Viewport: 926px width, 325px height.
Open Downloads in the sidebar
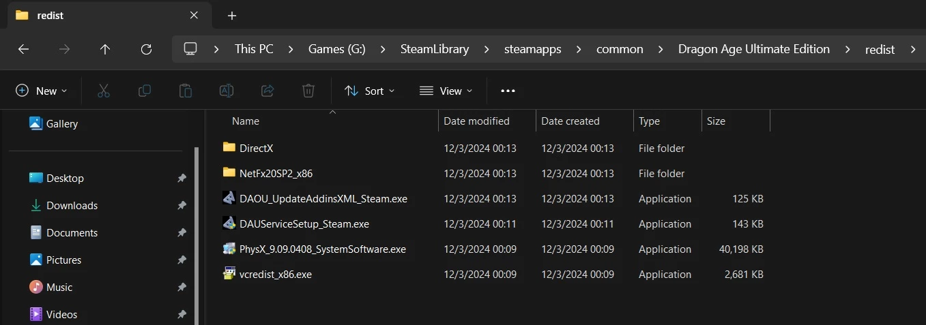[x=63, y=205]
